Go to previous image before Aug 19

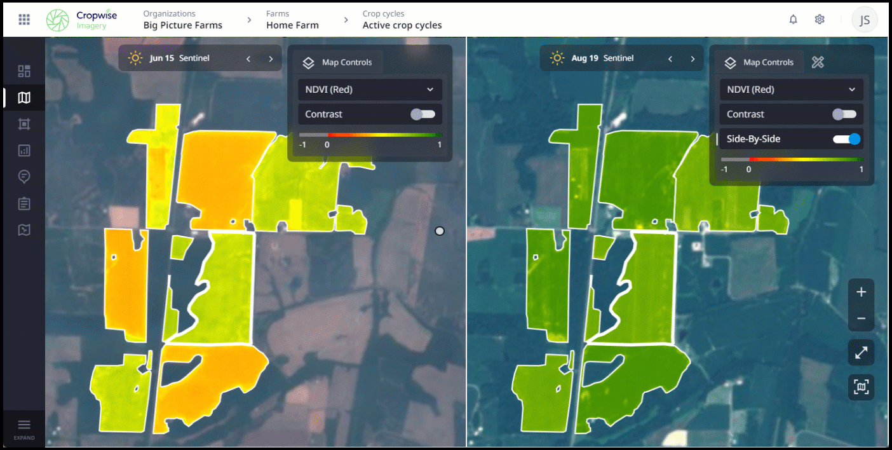[x=670, y=58]
